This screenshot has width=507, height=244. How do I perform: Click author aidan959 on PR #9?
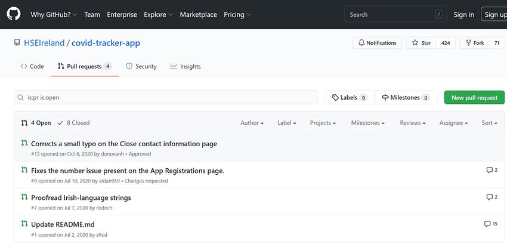109,181
